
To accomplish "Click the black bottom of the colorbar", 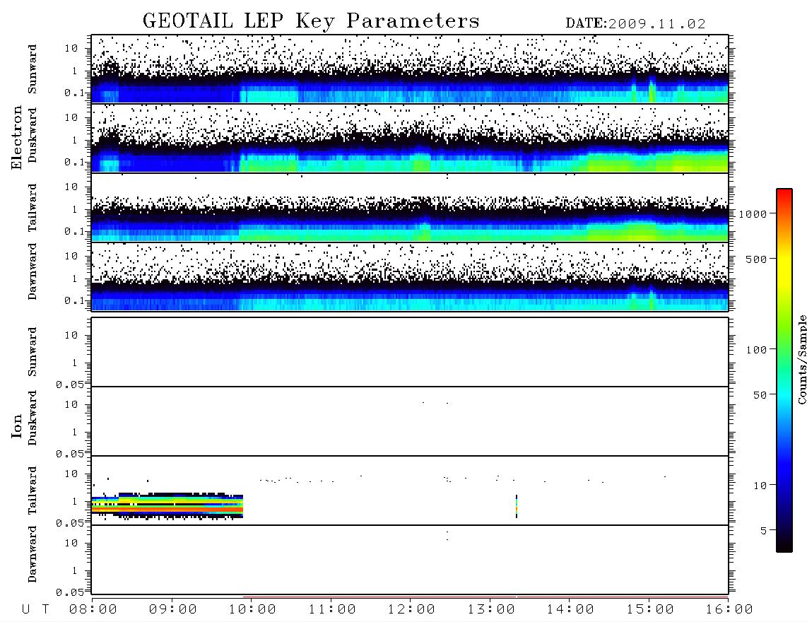I will (784, 544).
